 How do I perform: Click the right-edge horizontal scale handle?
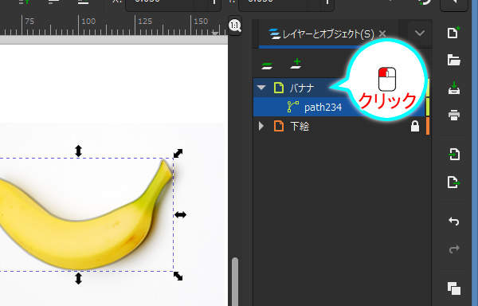180,215
